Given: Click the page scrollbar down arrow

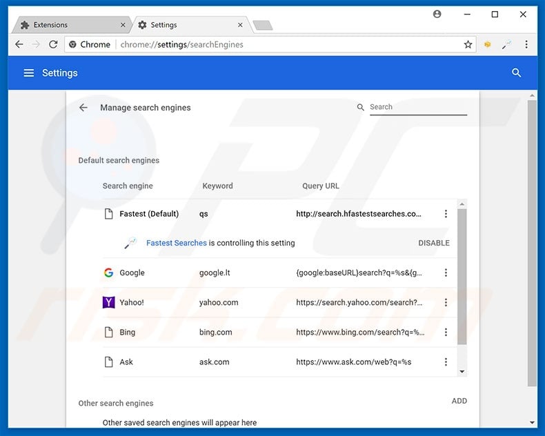Looking at the screenshot, I should (x=532, y=423).
